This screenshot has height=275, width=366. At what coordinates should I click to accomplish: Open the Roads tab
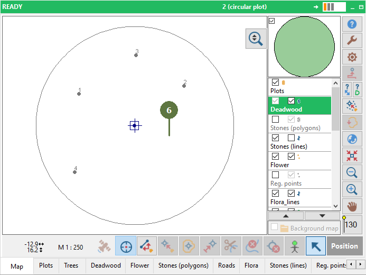tap(227, 265)
